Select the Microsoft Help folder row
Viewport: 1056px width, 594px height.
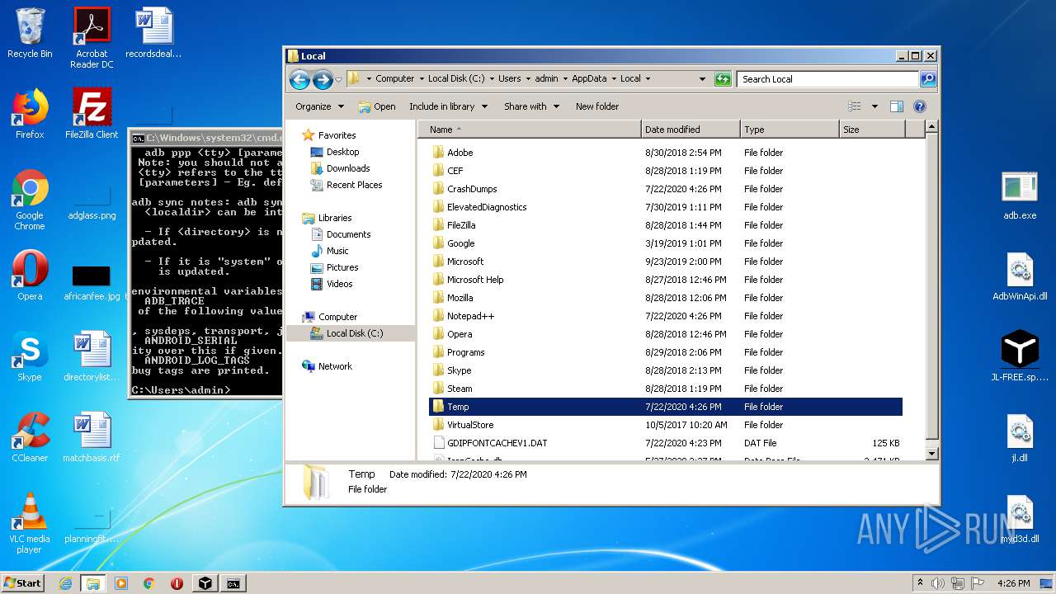[666, 280]
